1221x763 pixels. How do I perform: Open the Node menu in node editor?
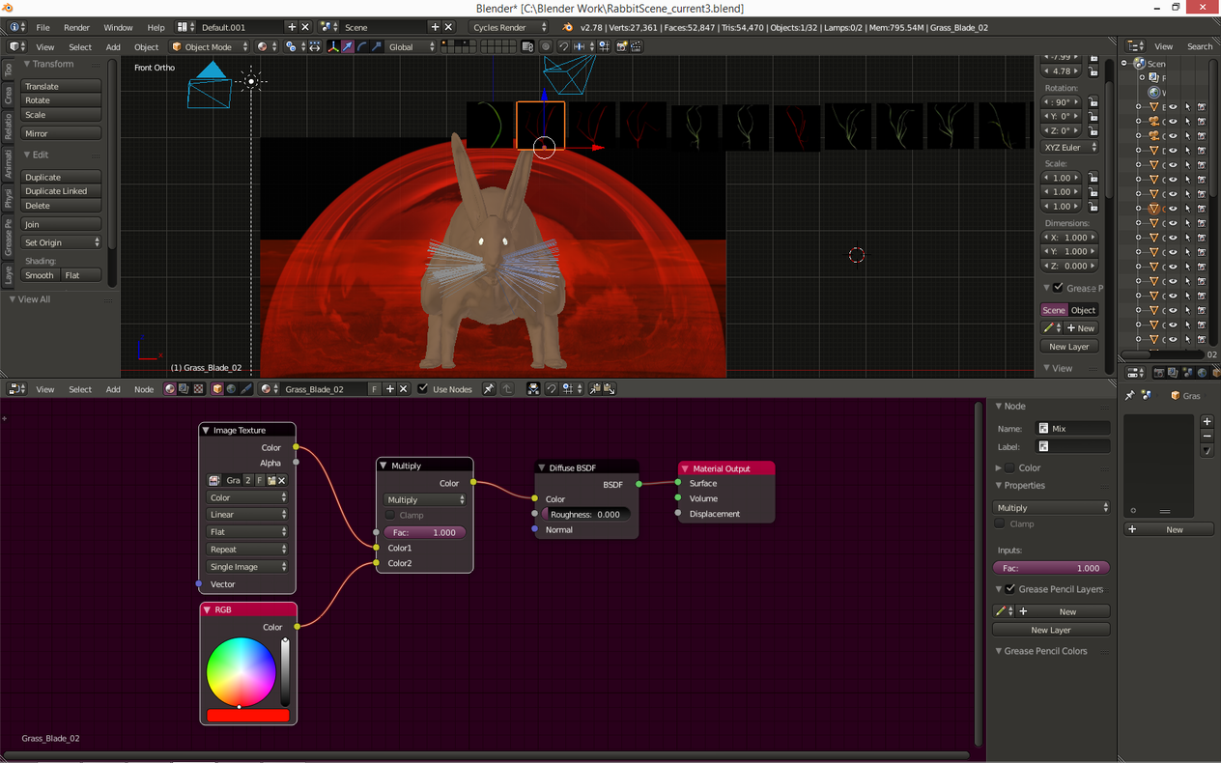143,389
